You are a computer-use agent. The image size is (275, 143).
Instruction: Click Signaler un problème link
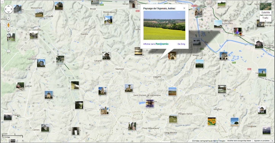(x=262, y=141)
